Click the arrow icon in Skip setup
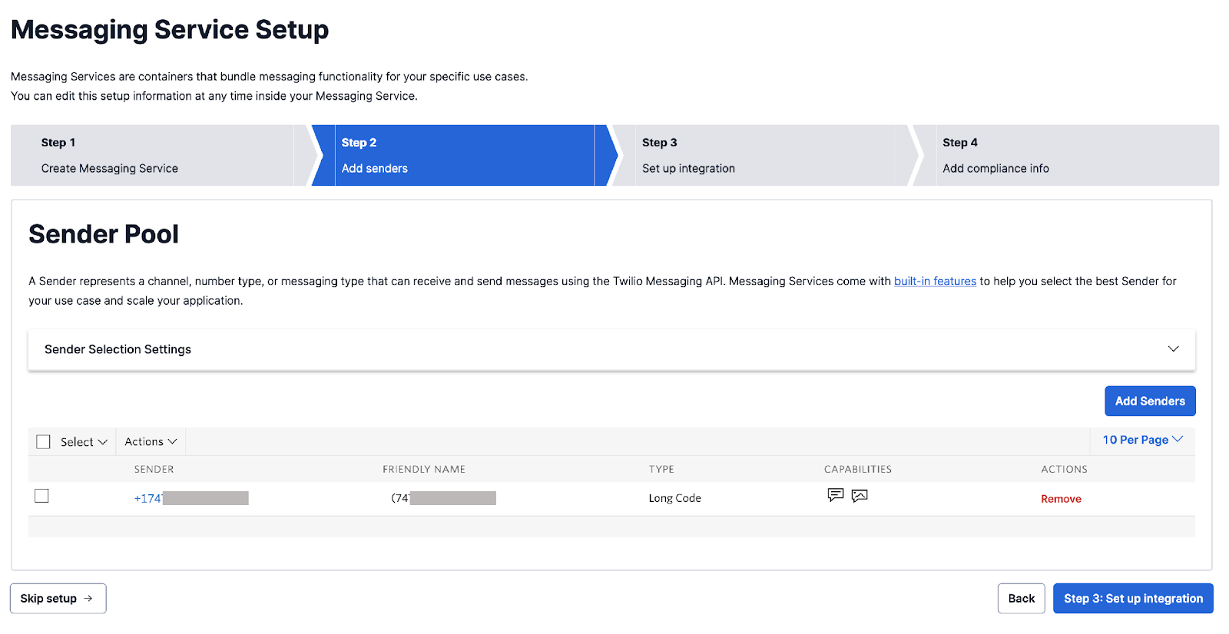 pyautogui.click(x=88, y=599)
